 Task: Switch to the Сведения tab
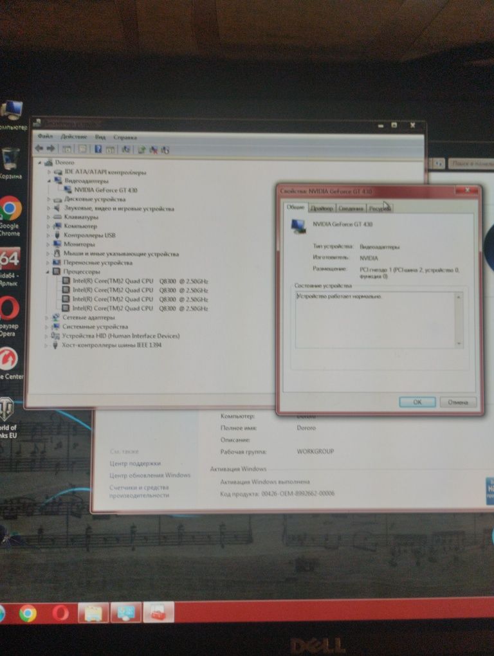[351, 208]
